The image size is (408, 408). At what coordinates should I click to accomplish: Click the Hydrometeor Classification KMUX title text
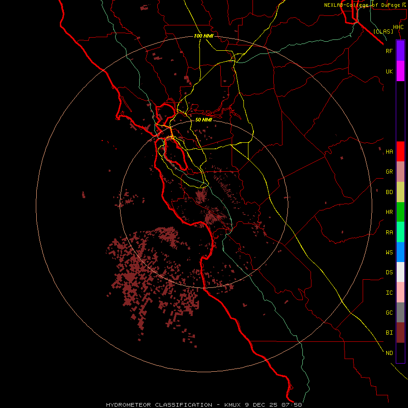(204, 405)
